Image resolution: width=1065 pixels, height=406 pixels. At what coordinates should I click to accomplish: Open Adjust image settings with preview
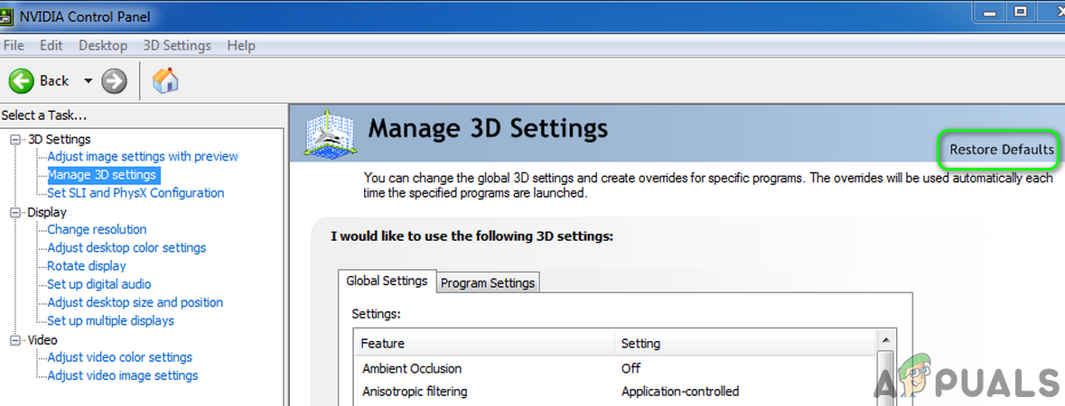pos(143,157)
